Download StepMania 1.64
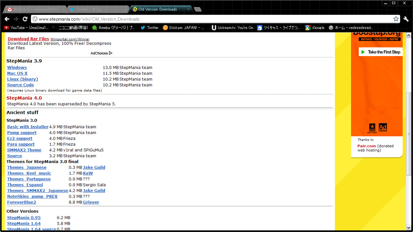This screenshot has width=413, height=232. (x=24, y=224)
